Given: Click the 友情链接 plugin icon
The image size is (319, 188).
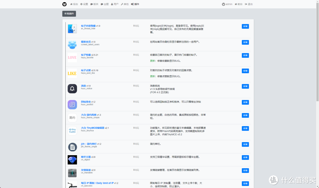Looking at the screenshot, I should (x=72, y=173).
